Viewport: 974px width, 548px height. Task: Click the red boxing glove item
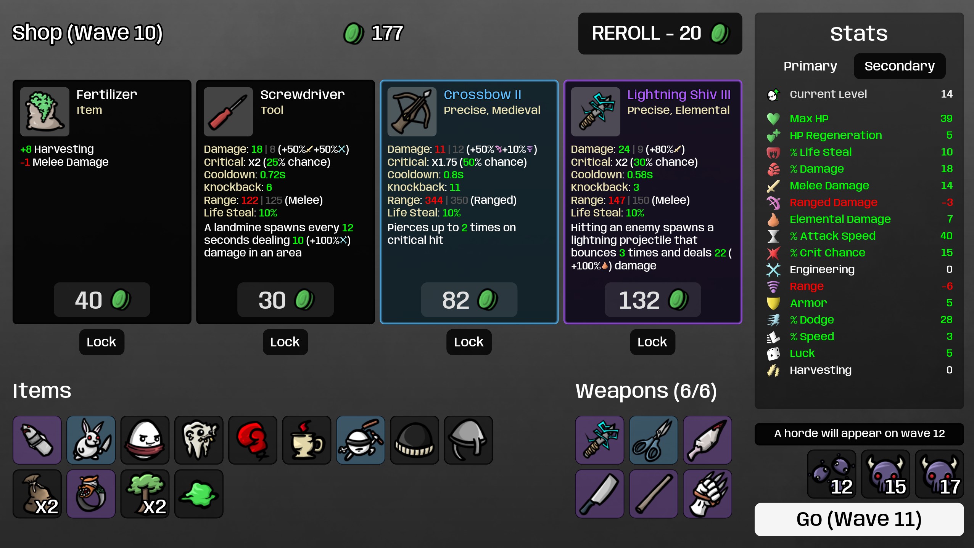(253, 440)
